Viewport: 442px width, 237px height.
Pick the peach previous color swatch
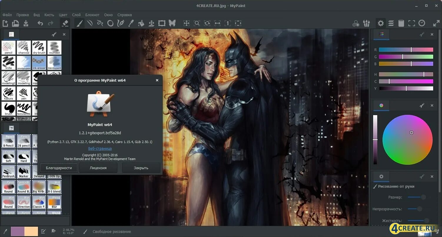(x=31, y=231)
